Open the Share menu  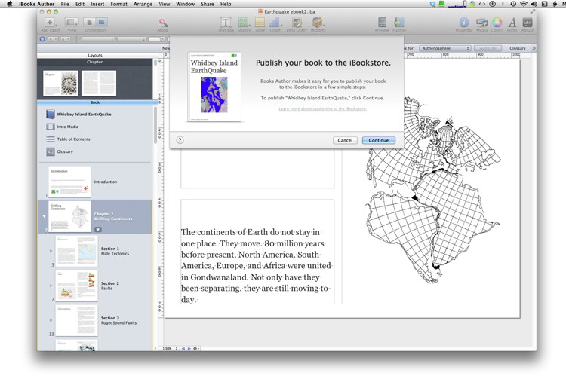pos(208,4)
